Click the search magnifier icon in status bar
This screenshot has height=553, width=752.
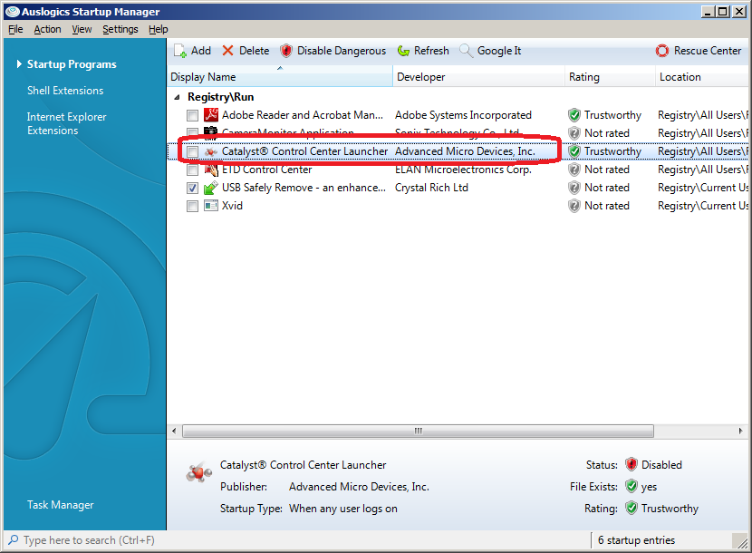(x=14, y=540)
